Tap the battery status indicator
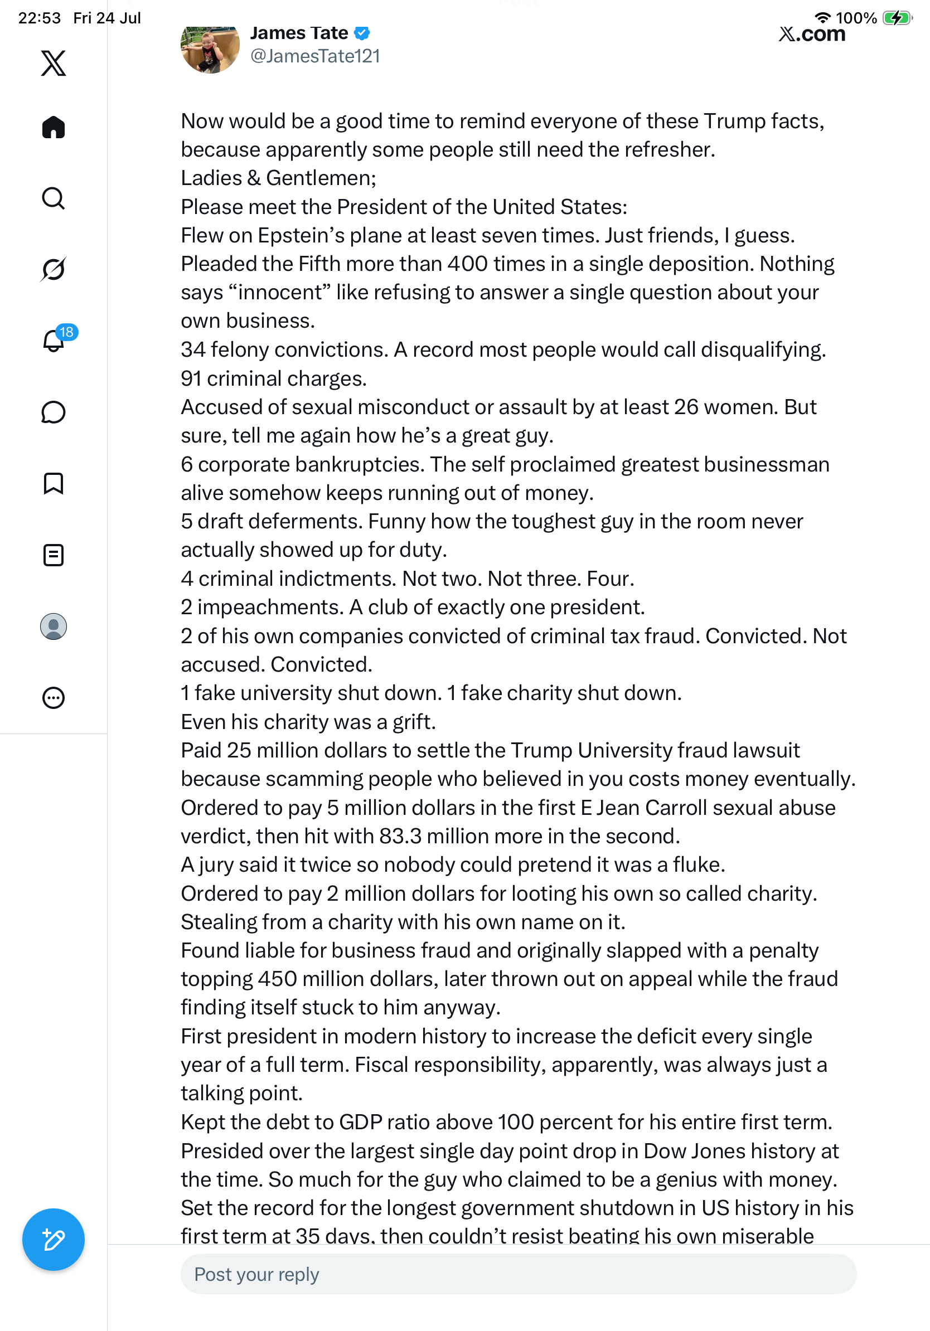 (897, 18)
